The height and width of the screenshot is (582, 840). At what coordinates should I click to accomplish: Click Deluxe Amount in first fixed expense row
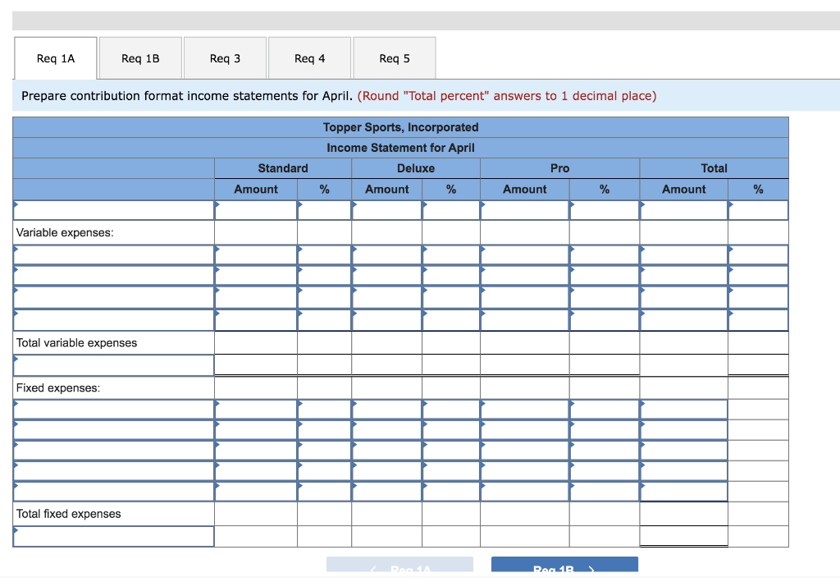click(x=387, y=410)
